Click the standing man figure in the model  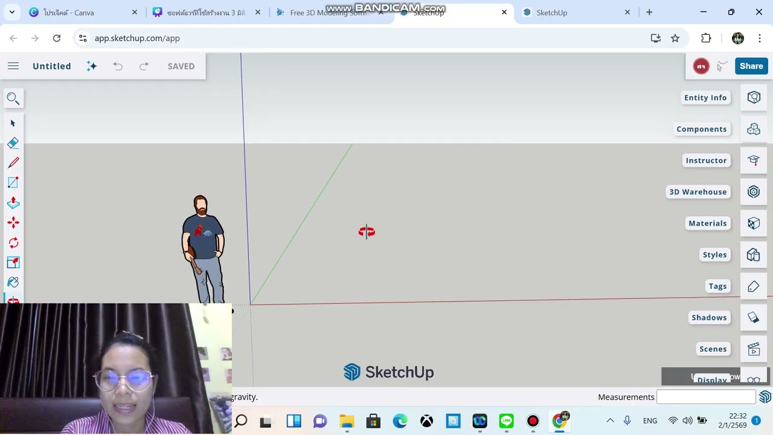(204, 248)
